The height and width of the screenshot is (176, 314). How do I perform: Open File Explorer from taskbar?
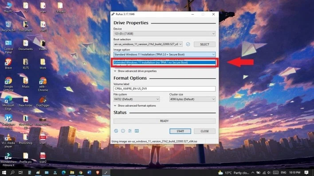coord(72,172)
